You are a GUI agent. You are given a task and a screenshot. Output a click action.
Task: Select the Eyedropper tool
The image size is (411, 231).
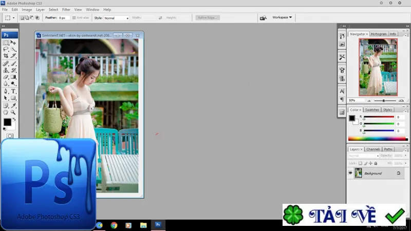(x=13, y=106)
